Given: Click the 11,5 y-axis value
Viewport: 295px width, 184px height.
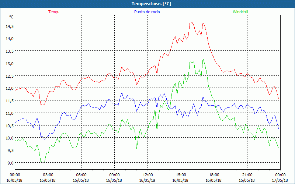Looking at the screenshot, I should (10, 100).
